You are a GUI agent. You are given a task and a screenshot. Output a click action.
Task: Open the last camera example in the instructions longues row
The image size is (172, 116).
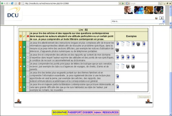(x=117, y=50)
